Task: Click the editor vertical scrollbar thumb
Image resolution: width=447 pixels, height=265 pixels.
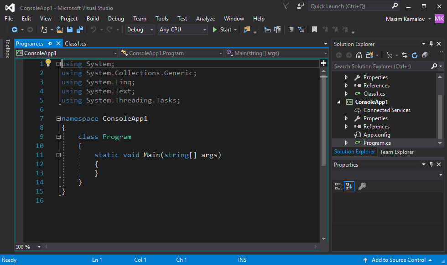Action: [323, 121]
